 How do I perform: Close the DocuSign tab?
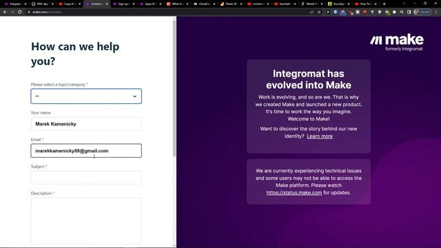point(349,4)
